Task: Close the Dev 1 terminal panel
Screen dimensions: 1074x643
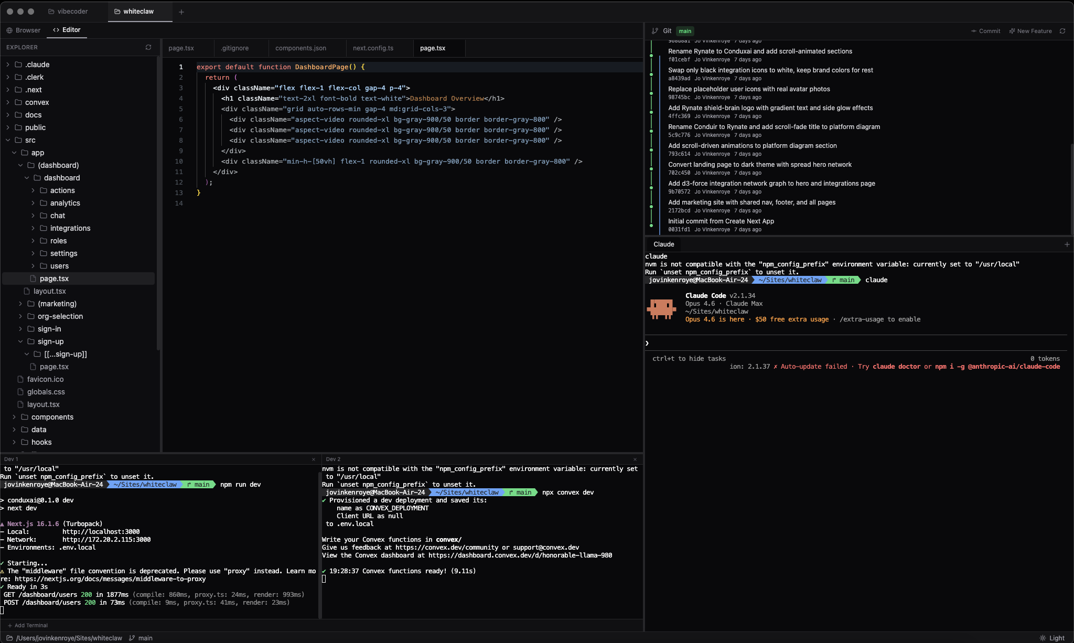Action: (x=314, y=459)
